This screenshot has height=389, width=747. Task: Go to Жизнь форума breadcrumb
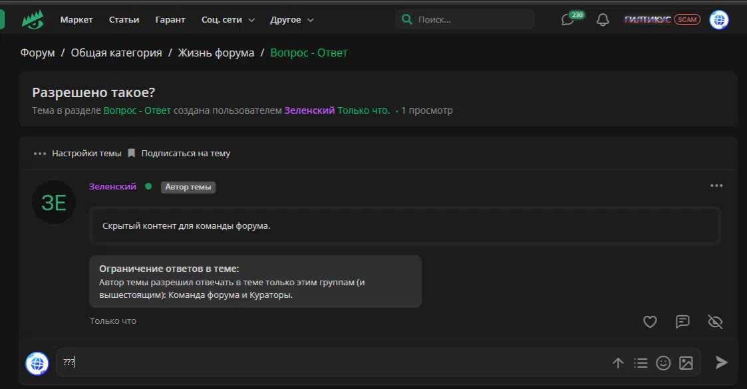click(216, 53)
